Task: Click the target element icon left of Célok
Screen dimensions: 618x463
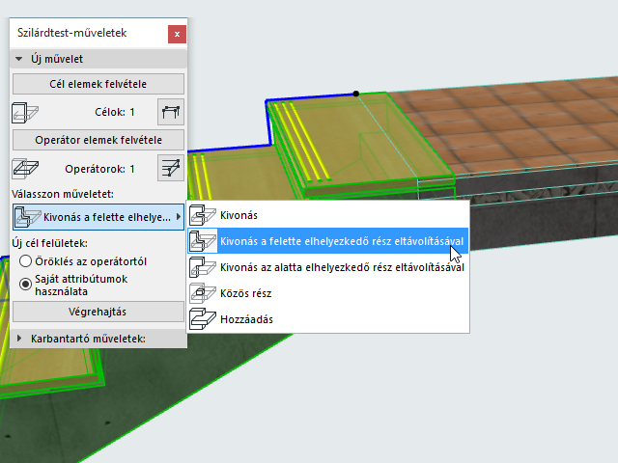Action: (25, 113)
